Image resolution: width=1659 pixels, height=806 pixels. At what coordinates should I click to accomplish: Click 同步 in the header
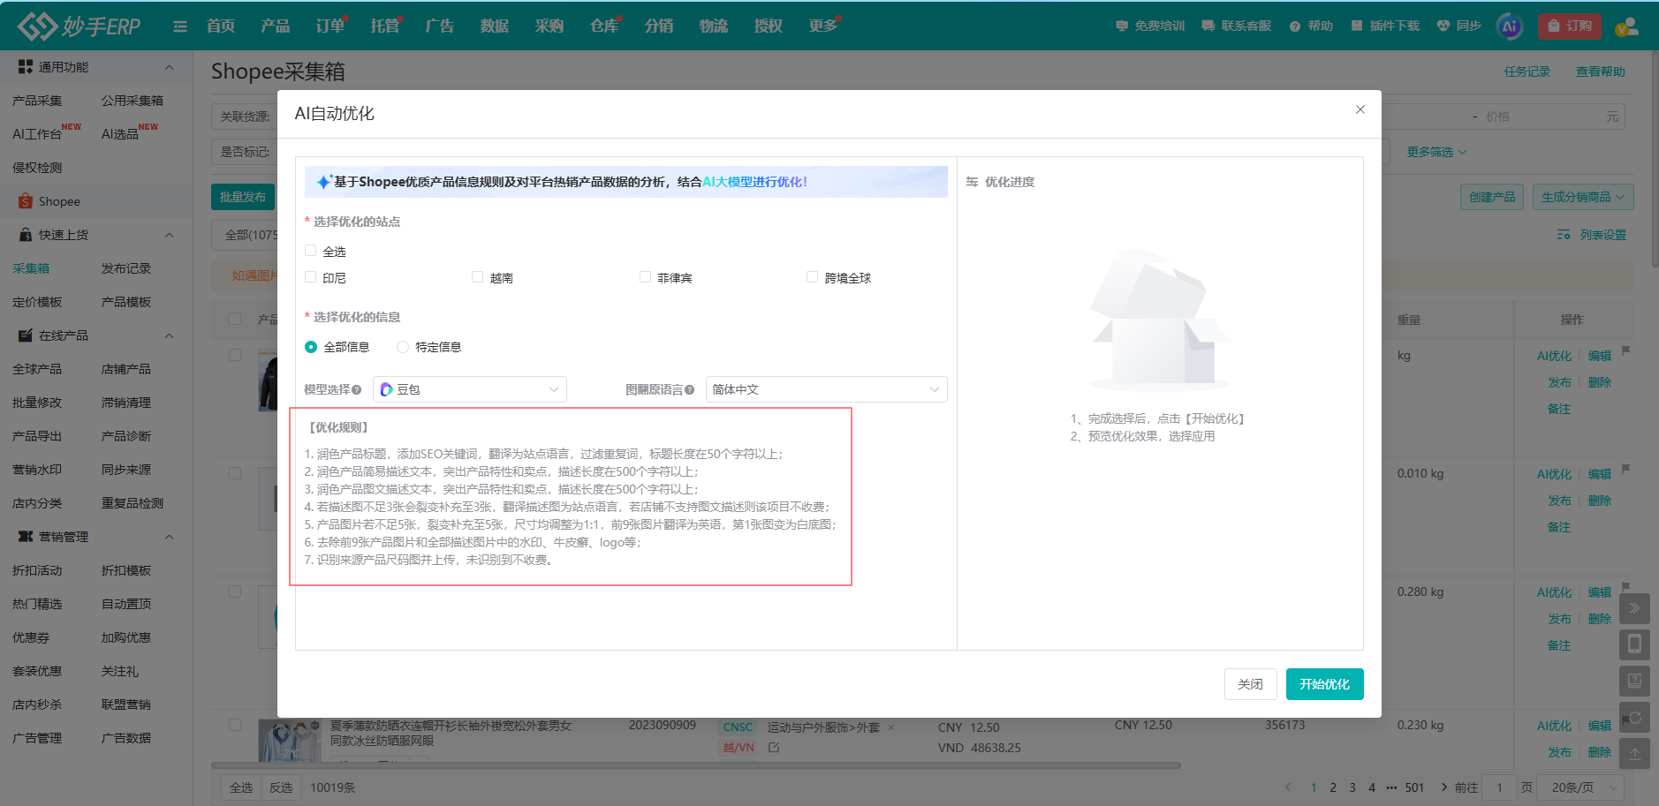click(x=1458, y=26)
